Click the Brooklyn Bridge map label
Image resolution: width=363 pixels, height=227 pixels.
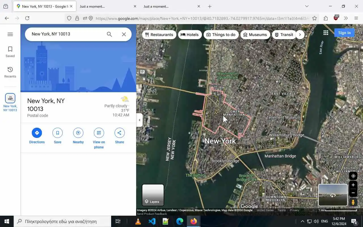tap(225, 161)
